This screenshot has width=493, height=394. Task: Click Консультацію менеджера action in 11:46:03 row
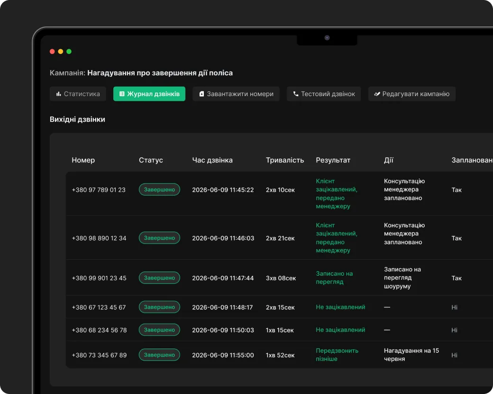pos(404,234)
